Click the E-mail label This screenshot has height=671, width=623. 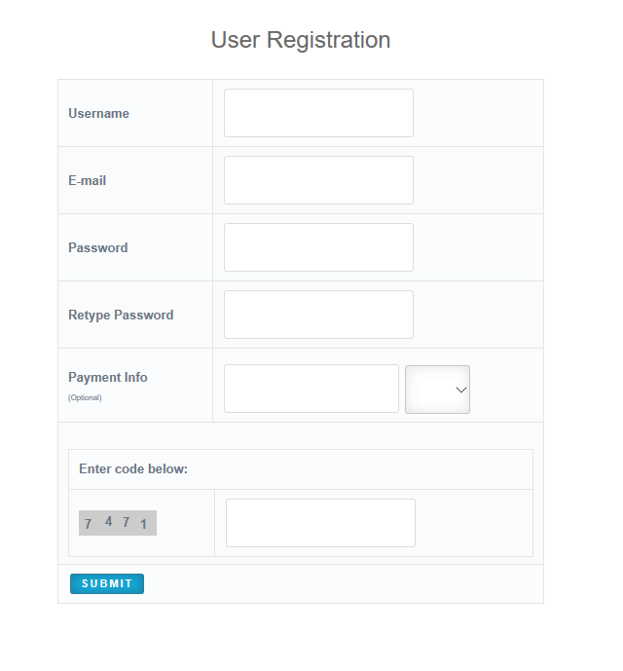tap(88, 180)
